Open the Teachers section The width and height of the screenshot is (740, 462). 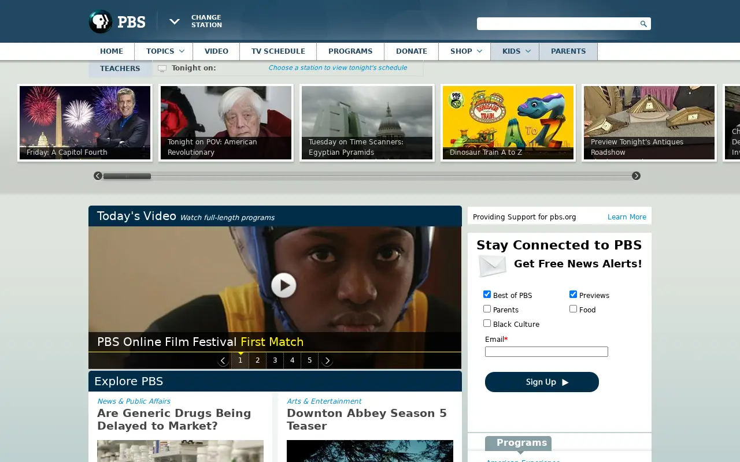(120, 69)
